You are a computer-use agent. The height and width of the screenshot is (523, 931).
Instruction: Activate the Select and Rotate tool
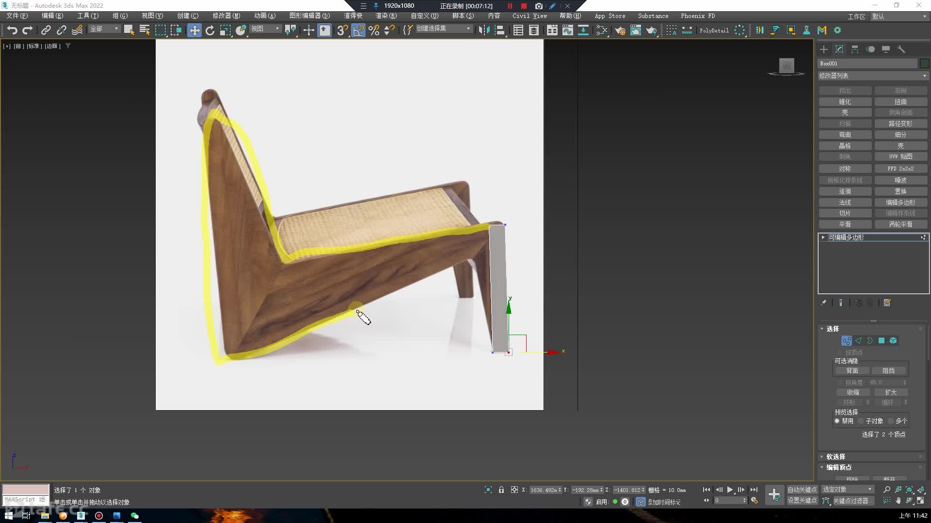pyautogui.click(x=210, y=30)
